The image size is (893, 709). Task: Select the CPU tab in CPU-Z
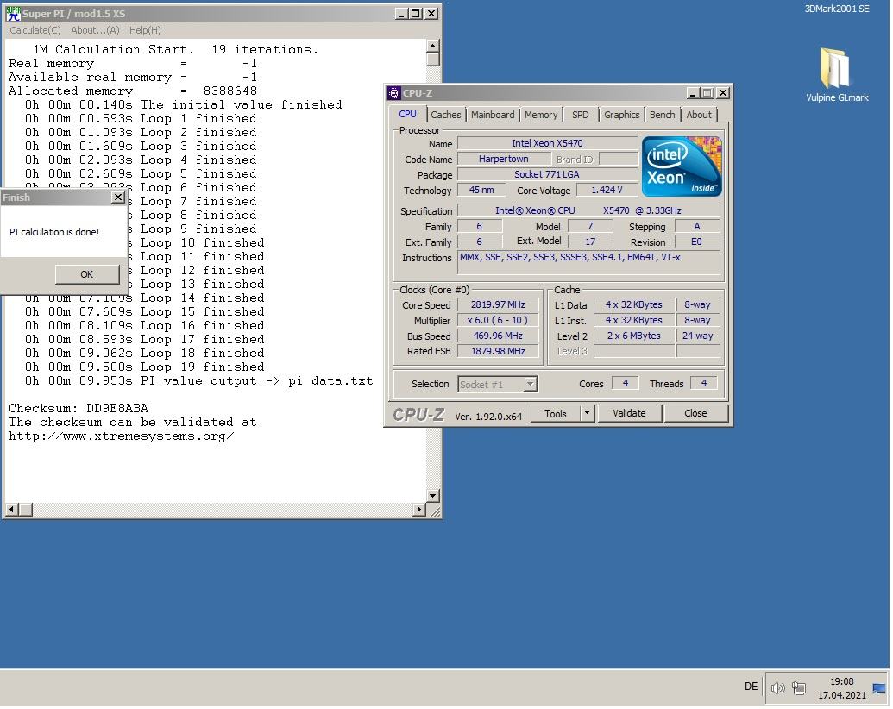[x=407, y=114]
